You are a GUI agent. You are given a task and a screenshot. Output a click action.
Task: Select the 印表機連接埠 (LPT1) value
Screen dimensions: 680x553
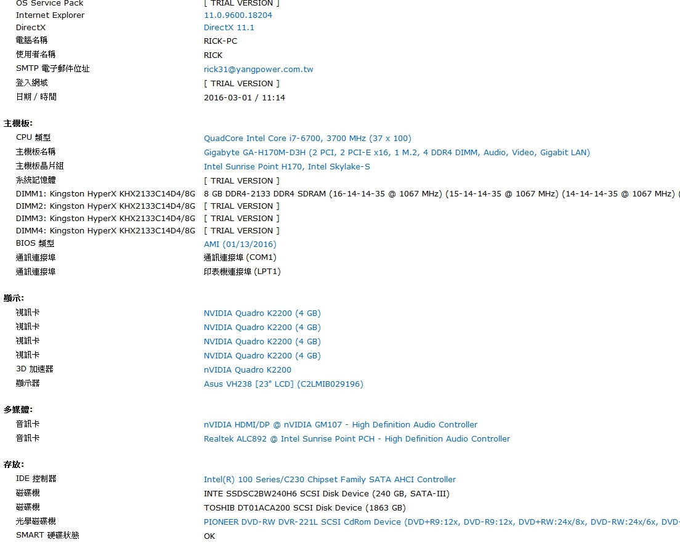[242, 272]
